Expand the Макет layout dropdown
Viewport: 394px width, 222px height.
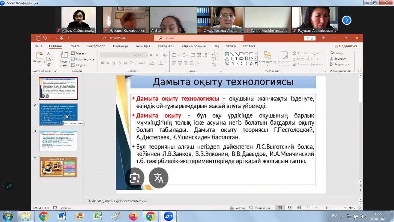(x=79, y=53)
